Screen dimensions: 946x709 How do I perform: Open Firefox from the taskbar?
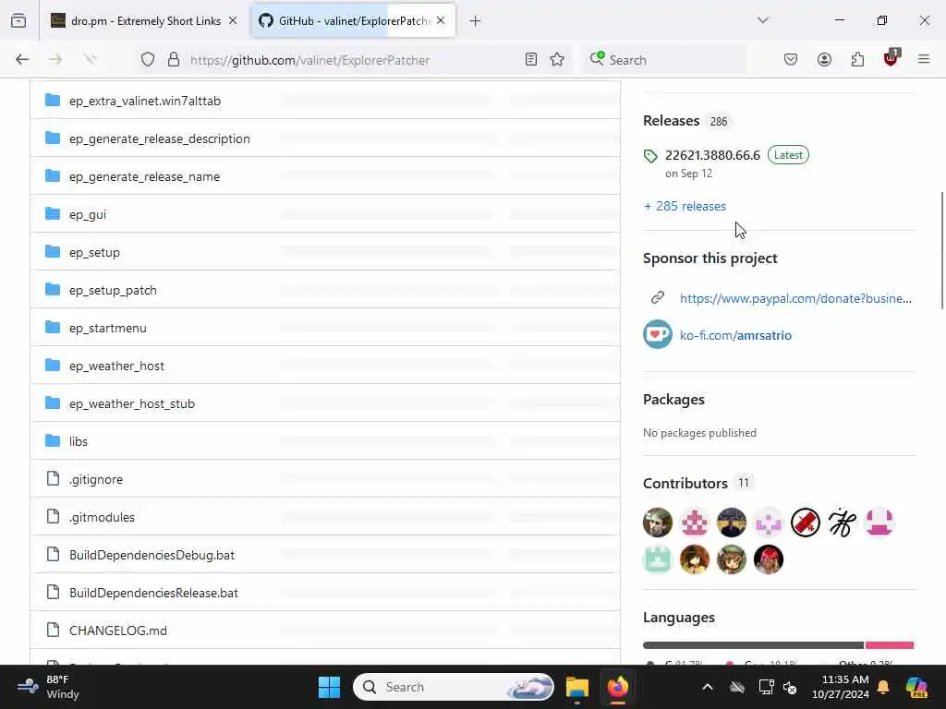[618, 687]
